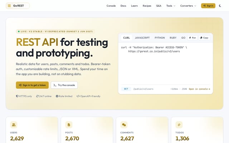This screenshot has width=229, height=143.
Task: Select the CURL code tab
Action: point(126,38)
